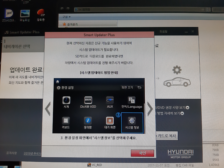The width and height of the screenshot is (224, 168).
Task: Select the AUX icon in the guide image
Action: click(110, 102)
